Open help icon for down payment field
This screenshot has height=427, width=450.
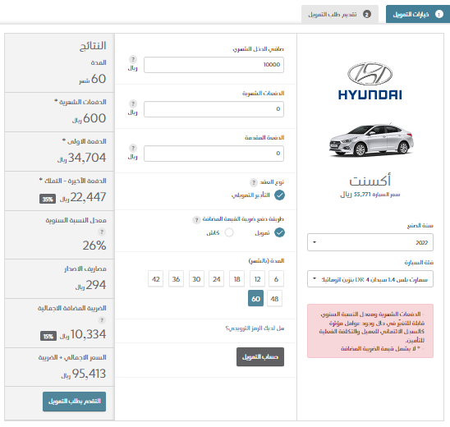click(x=132, y=148)
